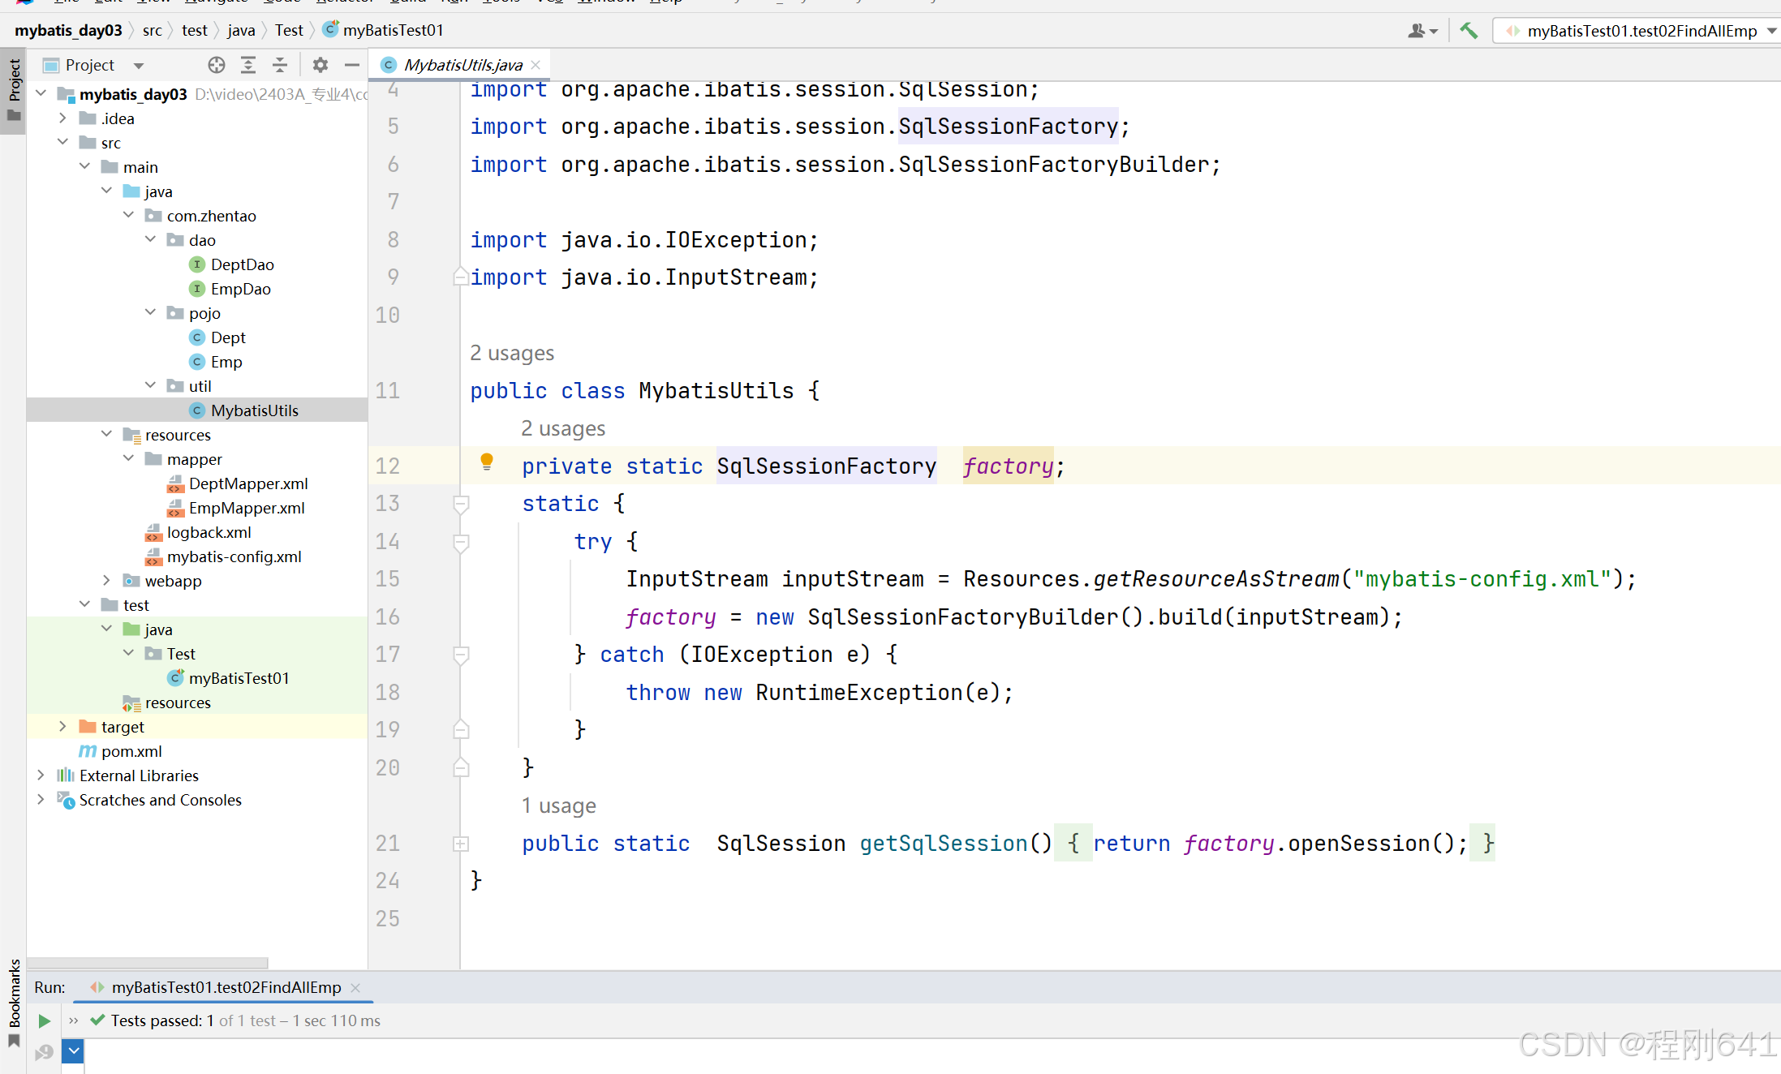The height and width of the screenshot is (1074, 1781).
Task: Open EmpMapper.xml in project tree
Action: [247, 508]
